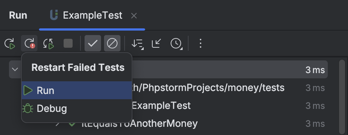Open test history clock dropdown

[x=177, y=44]
